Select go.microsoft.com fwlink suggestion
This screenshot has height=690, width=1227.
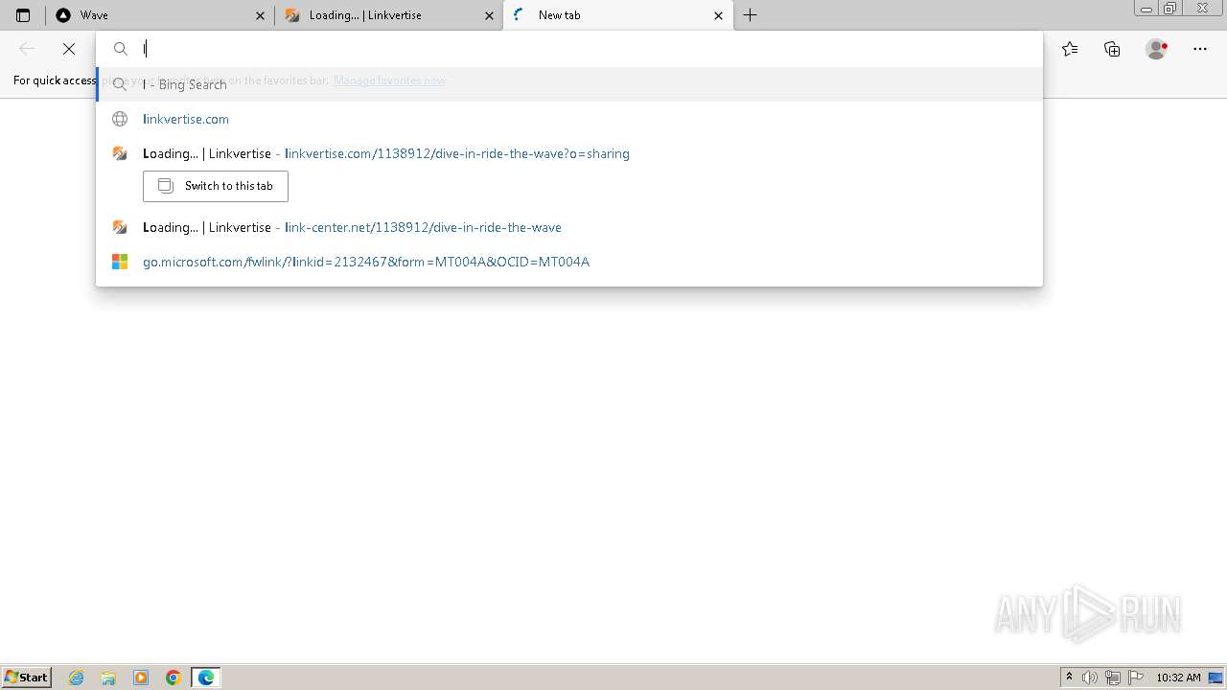pyautogui.click(x=569, y=262)
